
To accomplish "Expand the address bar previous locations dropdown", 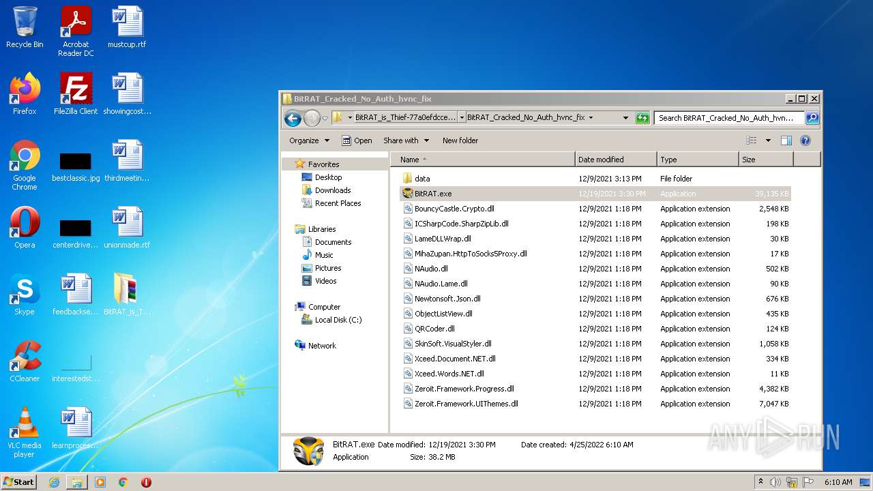I will [625, 118].
